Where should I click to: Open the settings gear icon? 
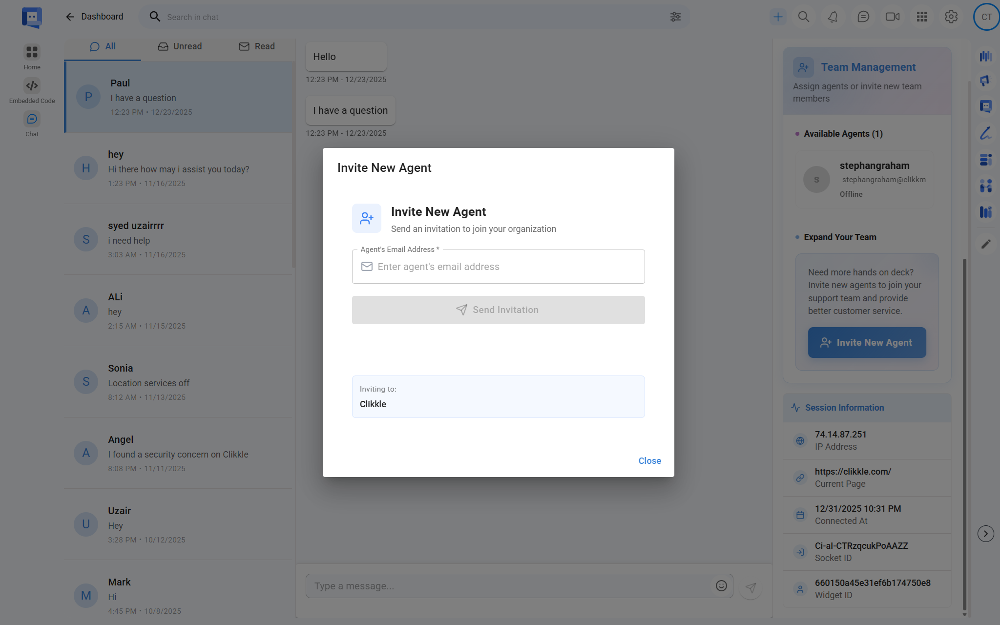pos(951,17)
